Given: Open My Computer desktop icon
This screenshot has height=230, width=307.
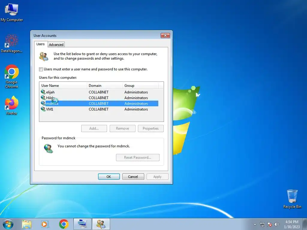Looking at the screenshot, I should coord(12,12).
